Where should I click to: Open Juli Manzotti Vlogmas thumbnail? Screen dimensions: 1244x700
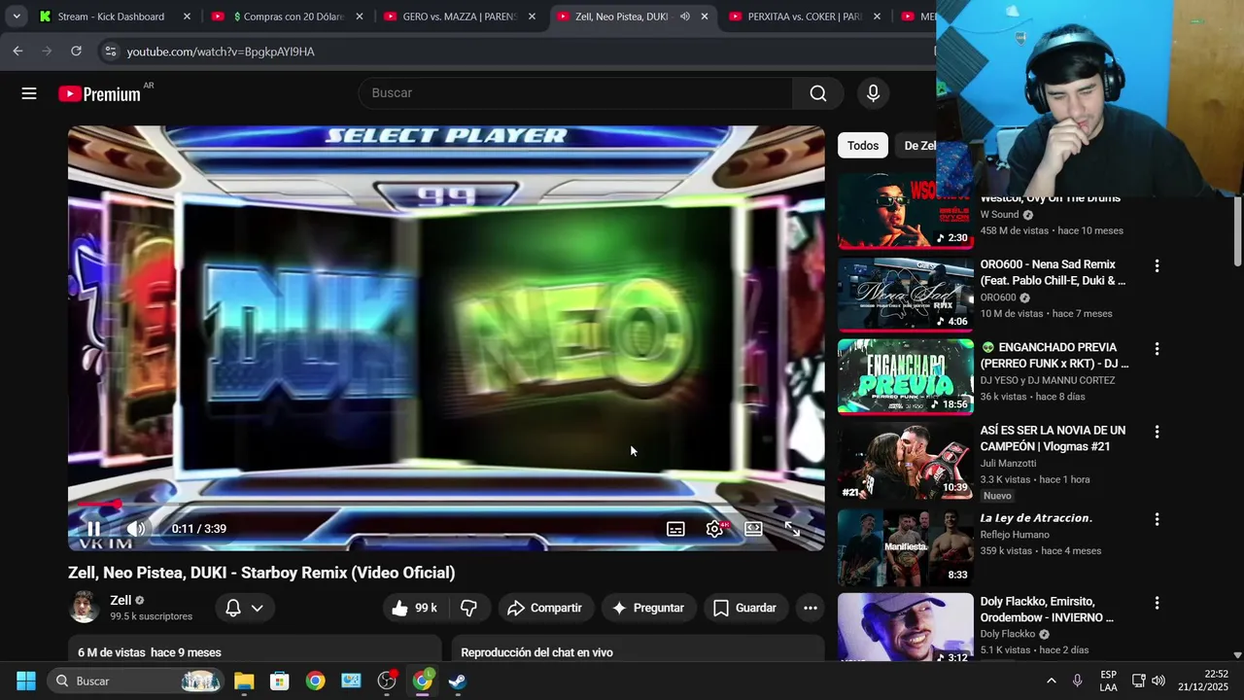(906, 461)
